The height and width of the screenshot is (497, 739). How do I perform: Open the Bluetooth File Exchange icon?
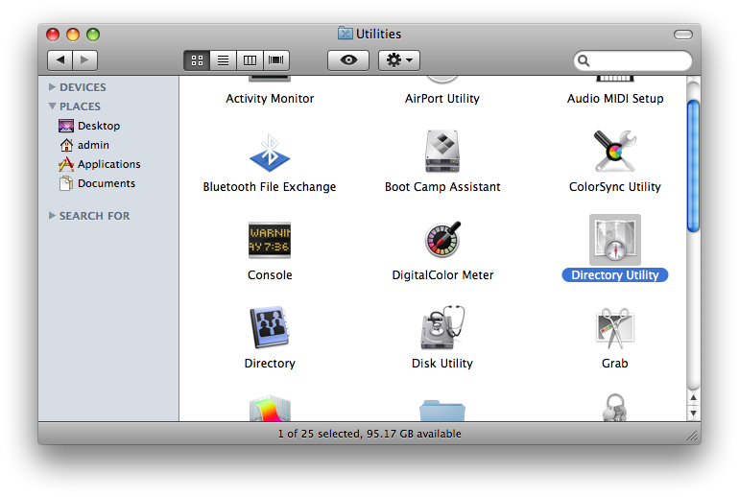pos(270,152)
